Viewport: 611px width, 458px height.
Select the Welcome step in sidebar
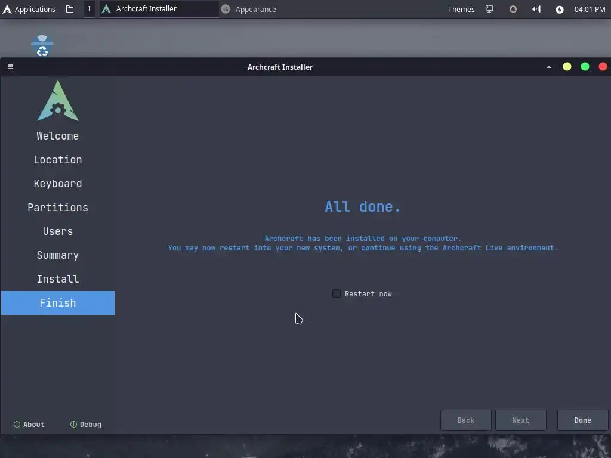(x=58, y=136)
